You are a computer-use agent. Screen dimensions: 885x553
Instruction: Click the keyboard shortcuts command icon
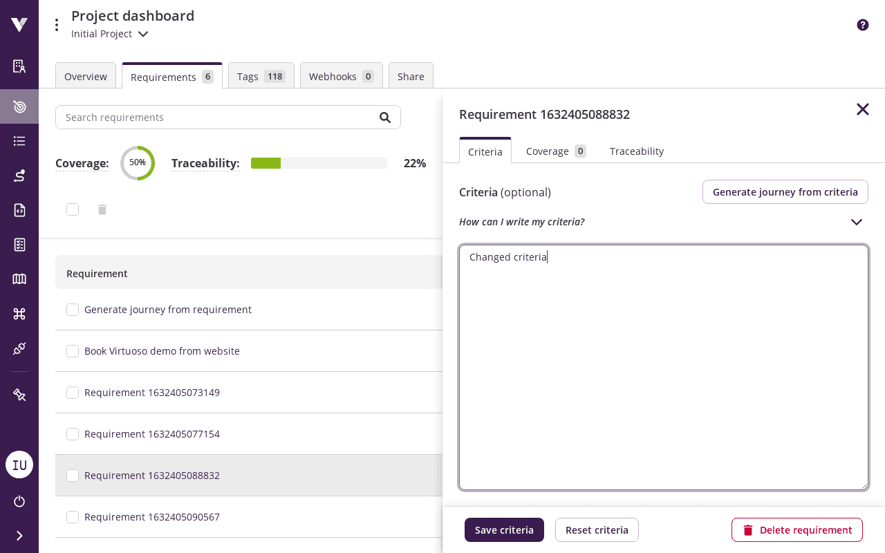[x=19, y=314]
